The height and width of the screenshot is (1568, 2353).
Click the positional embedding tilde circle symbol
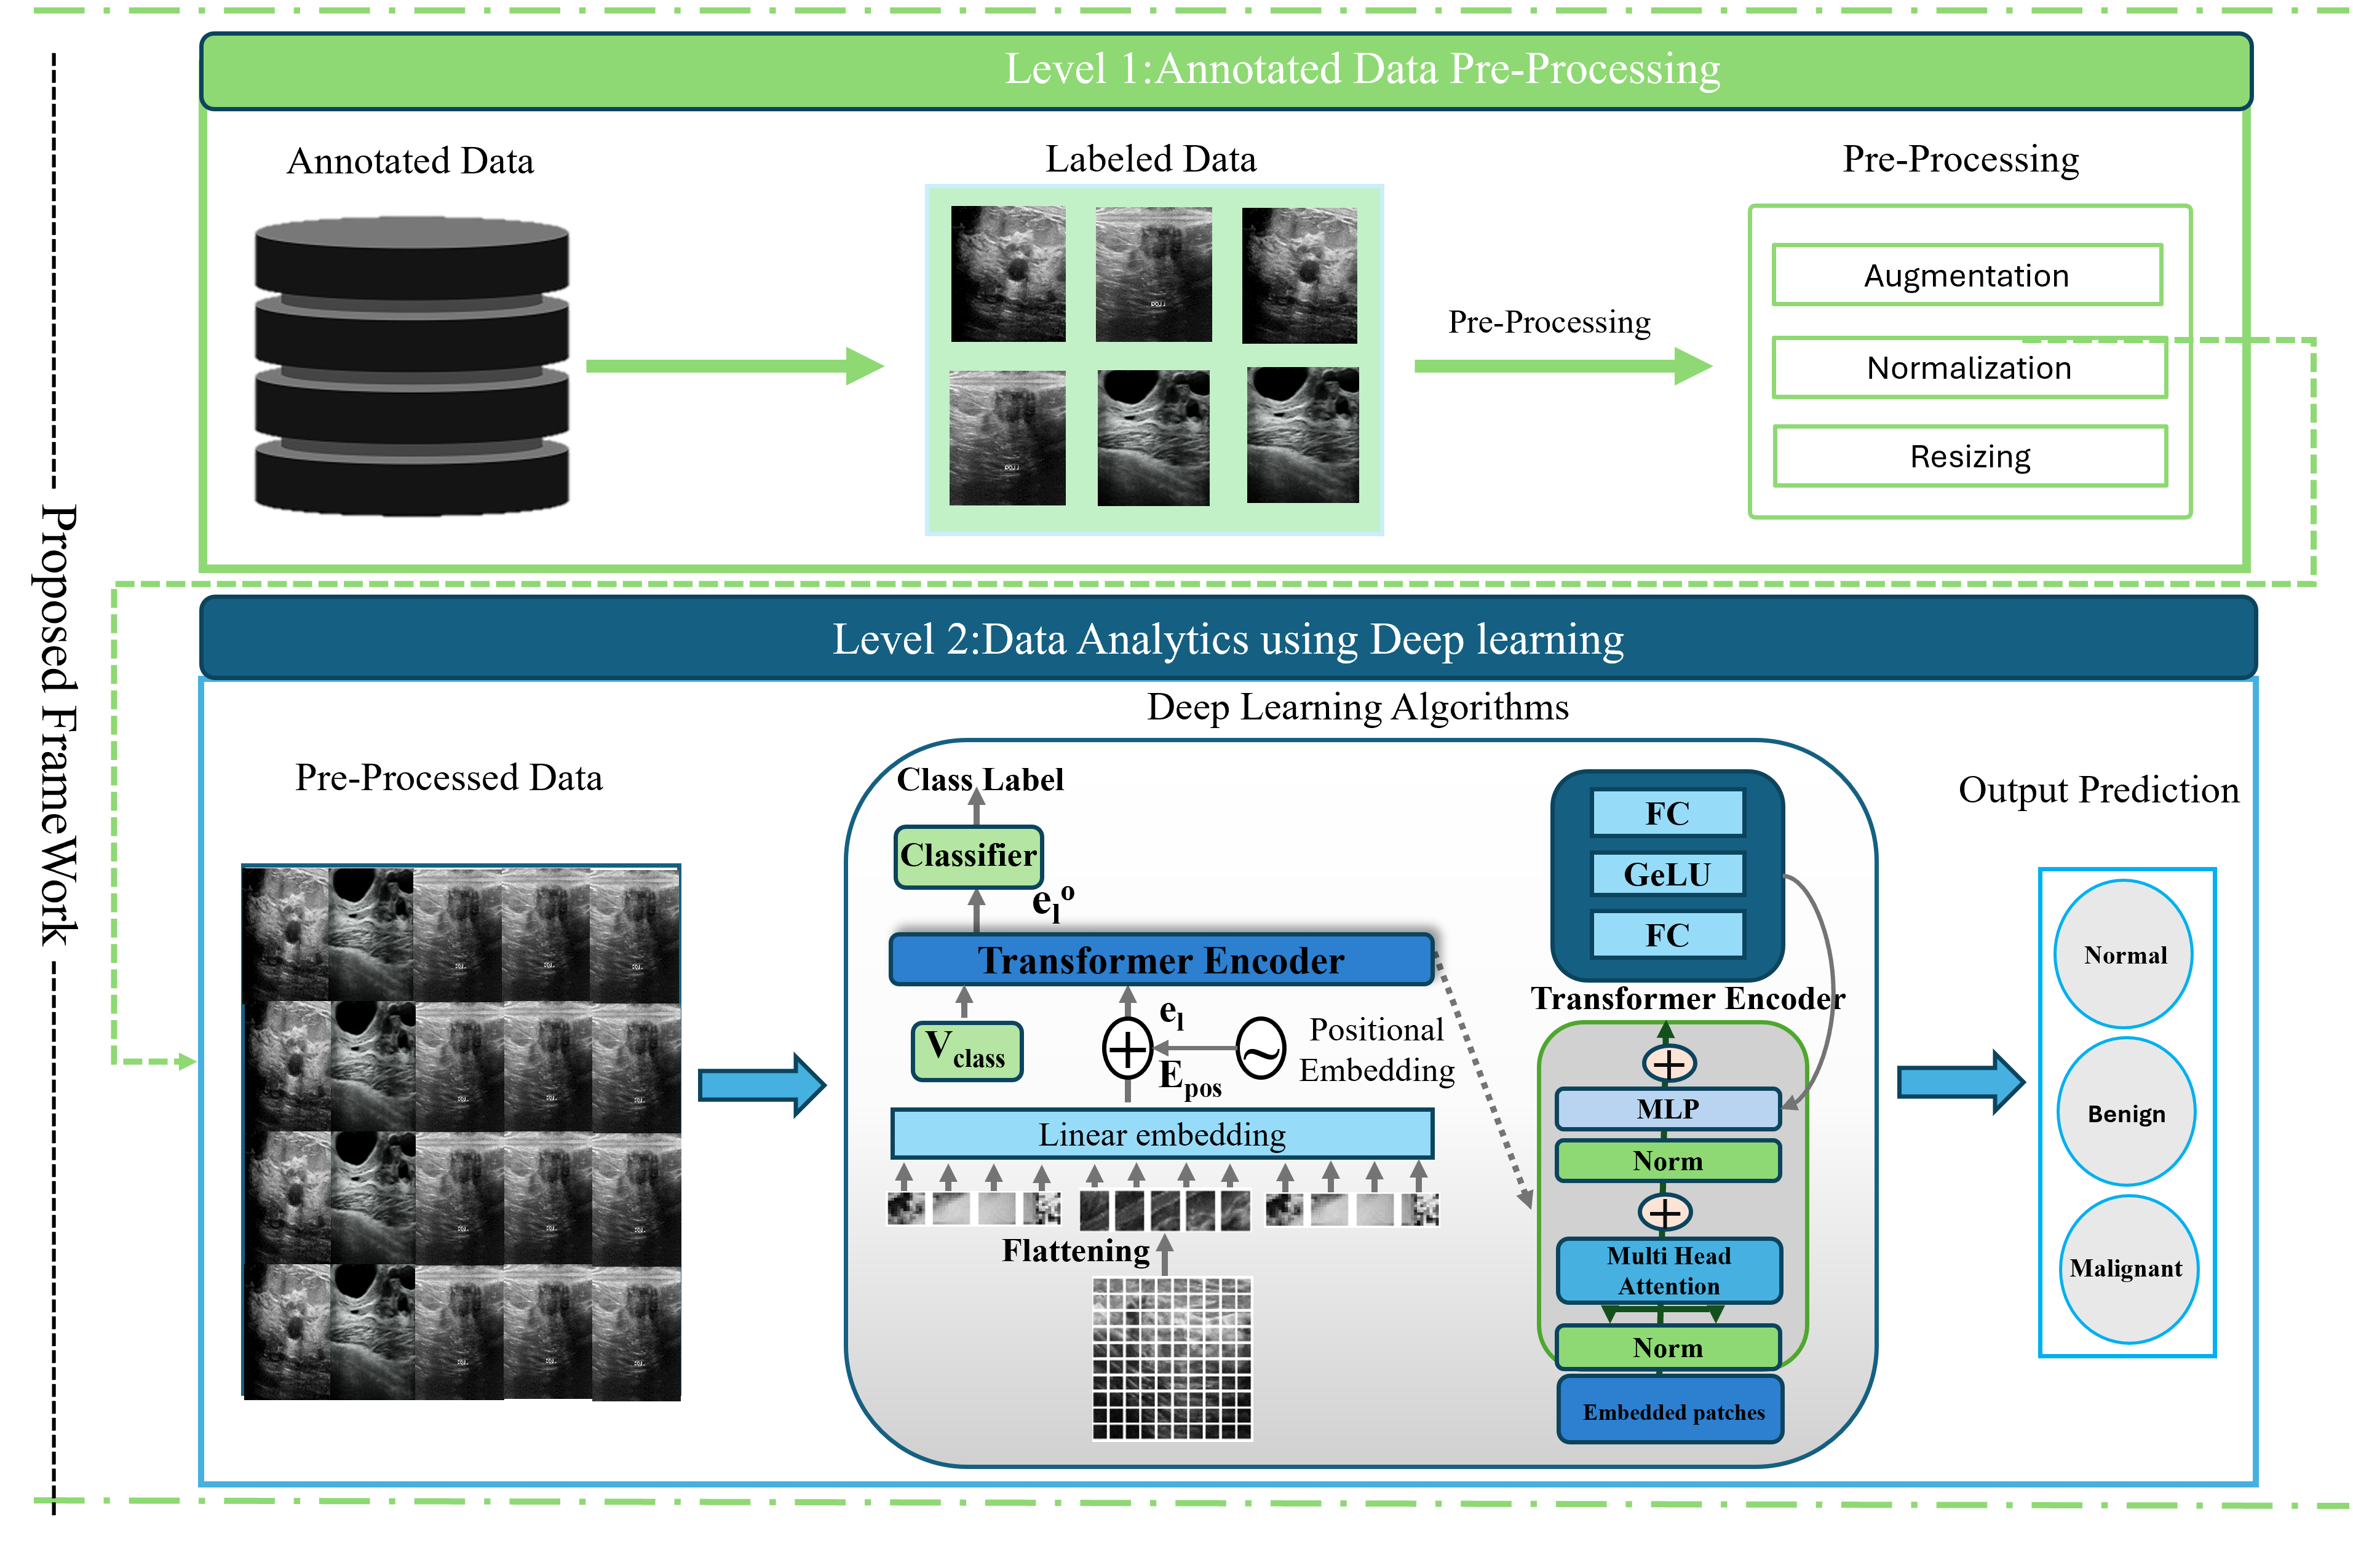1260,1049
